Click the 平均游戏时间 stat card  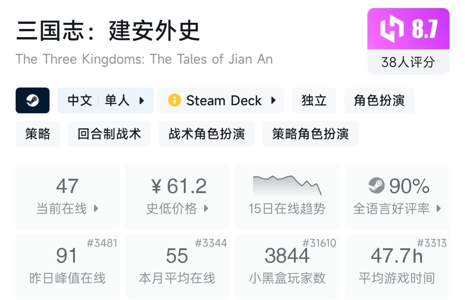(397, 266)
